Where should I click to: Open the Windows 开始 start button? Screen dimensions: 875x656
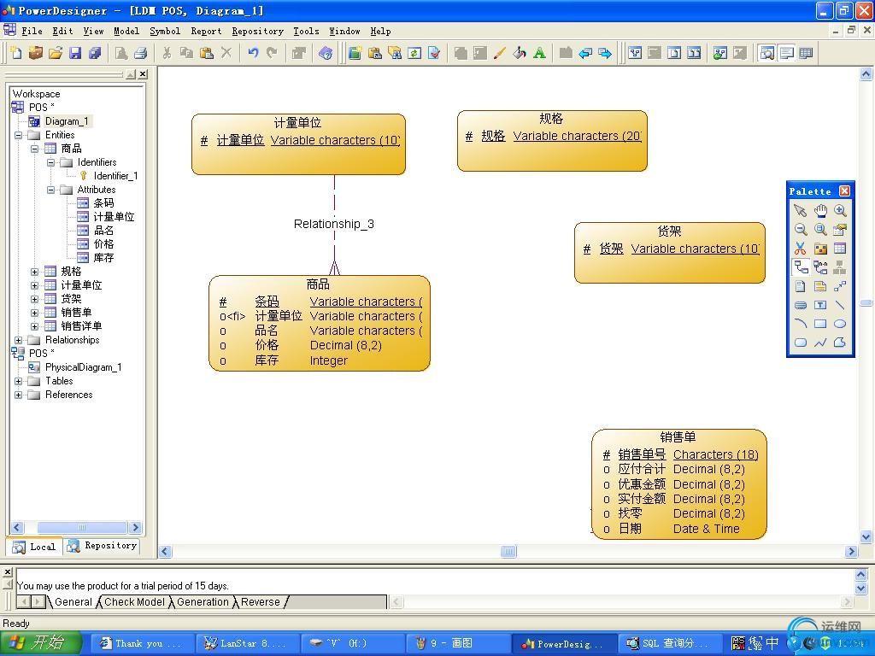point(40,643)
